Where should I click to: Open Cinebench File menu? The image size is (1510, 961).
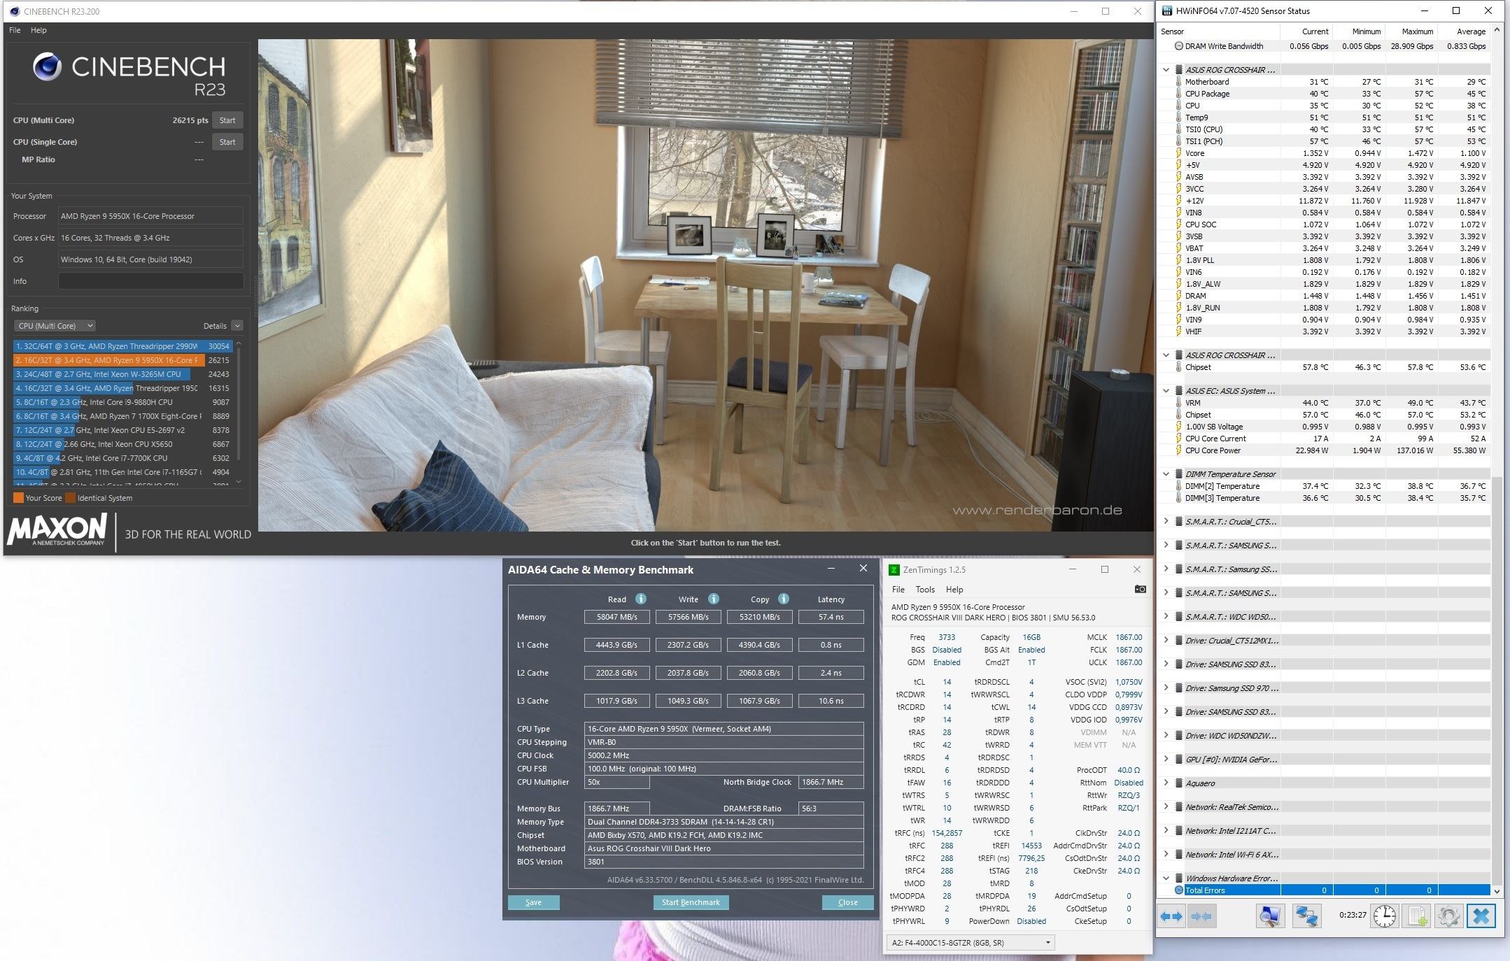point(15,30)
